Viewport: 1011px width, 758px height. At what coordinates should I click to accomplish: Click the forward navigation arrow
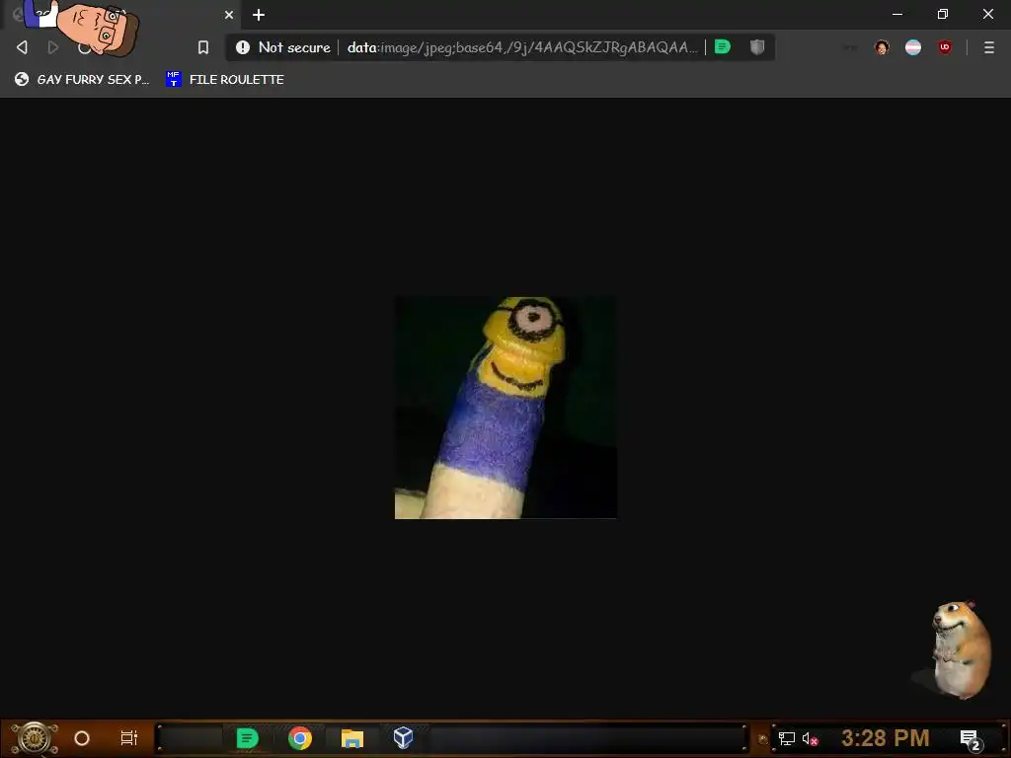pos(53,47)
